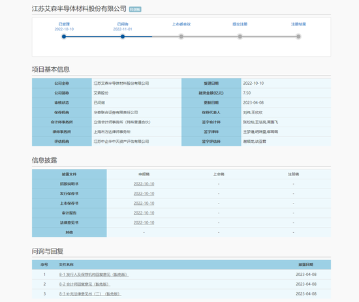359x302 pixels.
Task: Click the 2023-04-08 date in row 3
Action: (306, 294)
